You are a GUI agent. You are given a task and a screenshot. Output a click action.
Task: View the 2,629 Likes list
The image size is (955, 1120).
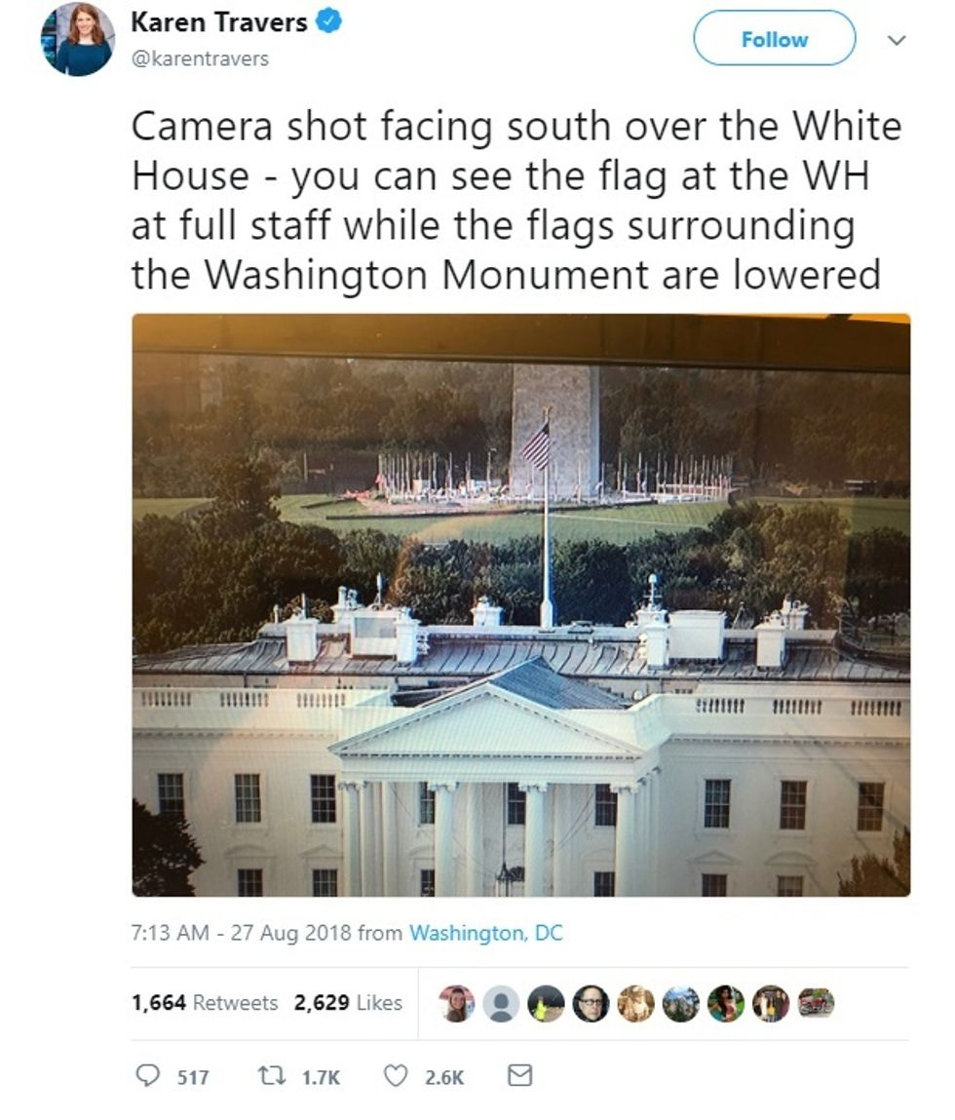pos(348,1003)
